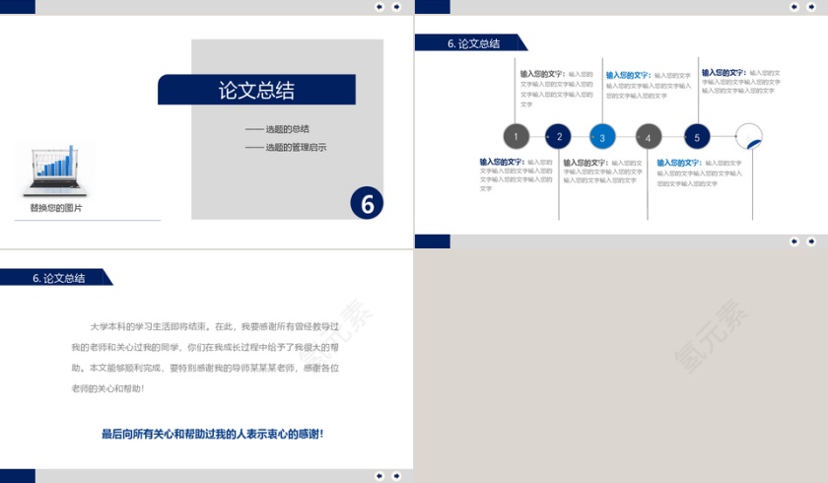Select the light blue timeline circle numbered 3

pos(602,137)
